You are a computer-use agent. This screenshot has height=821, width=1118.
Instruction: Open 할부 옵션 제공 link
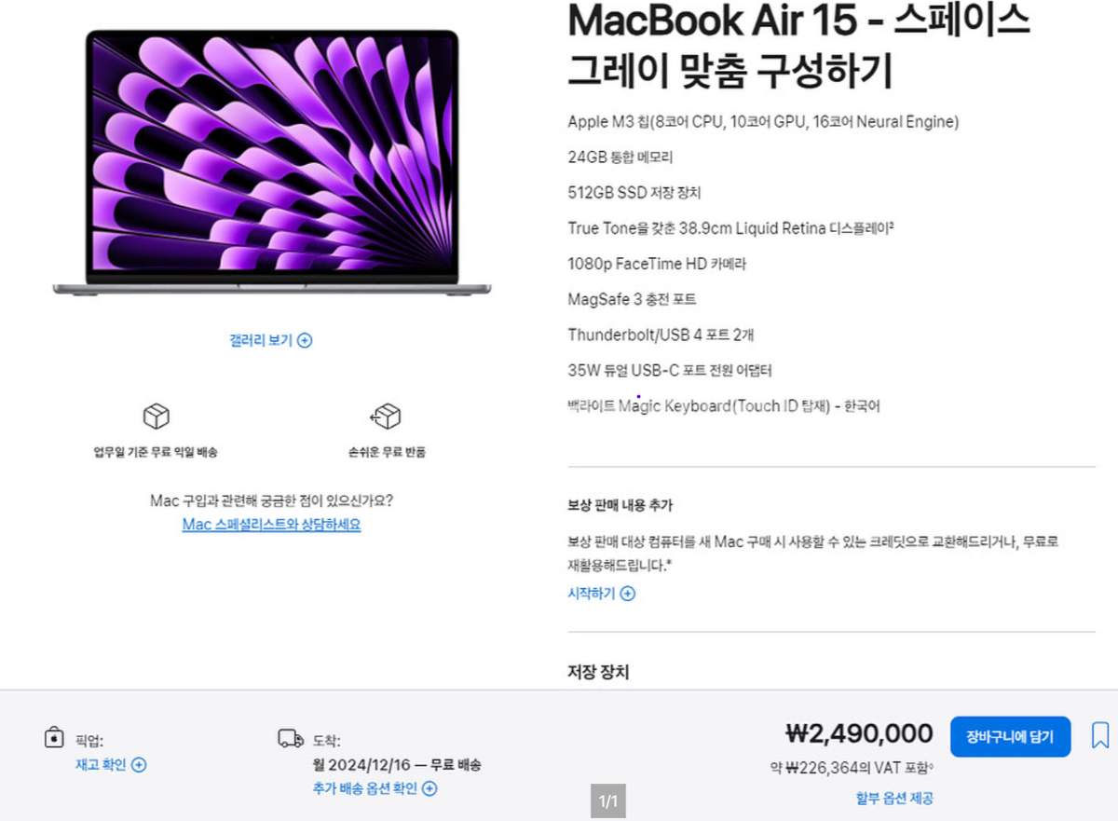tap(894, 798)
